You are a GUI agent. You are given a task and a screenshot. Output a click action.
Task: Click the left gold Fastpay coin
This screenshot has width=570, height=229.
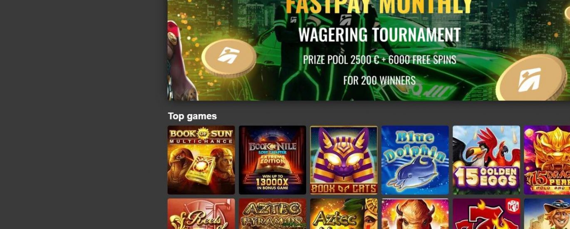(x=229, y=57)
